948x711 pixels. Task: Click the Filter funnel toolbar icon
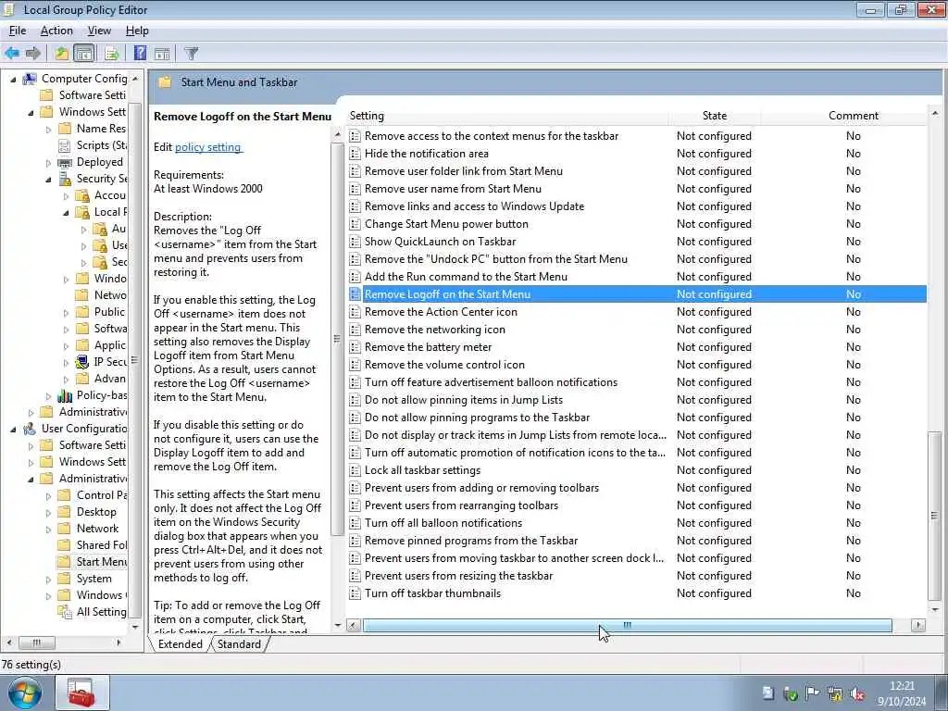tap(191, 53)
